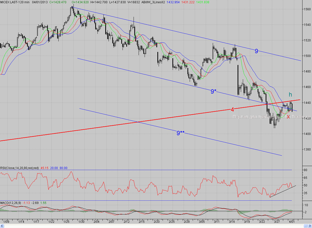Click the scroll left arrow on horizontal scrollbar
Image resolution: width=312 pixels, height=228 pixels.
(2, 226)
